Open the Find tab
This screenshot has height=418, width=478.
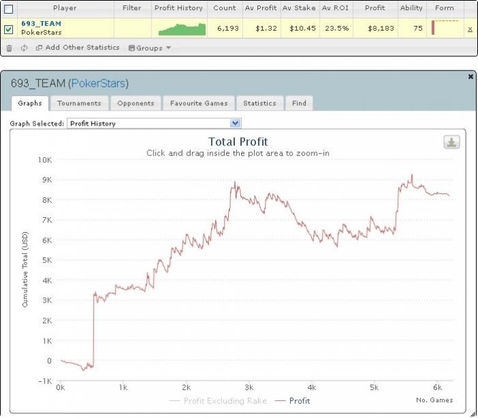[x=299, y=103]
